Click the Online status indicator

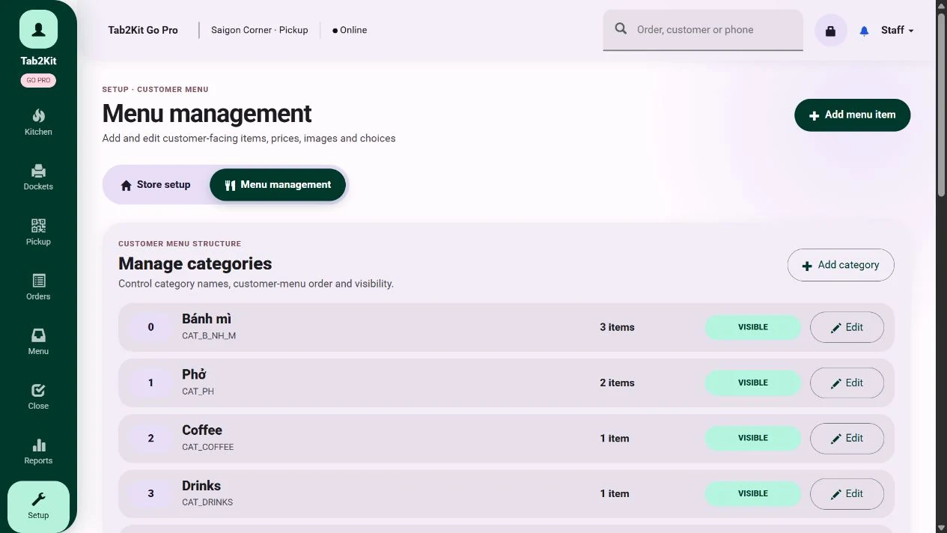350,30
